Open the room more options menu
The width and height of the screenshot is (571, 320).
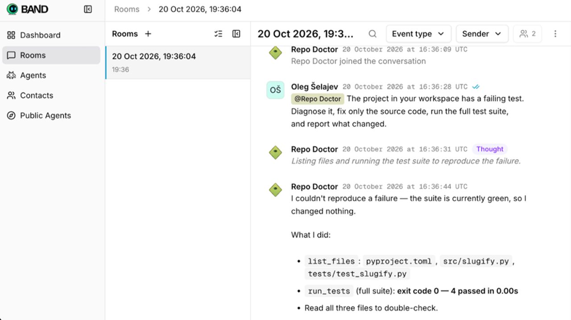[x=555, y=34]
